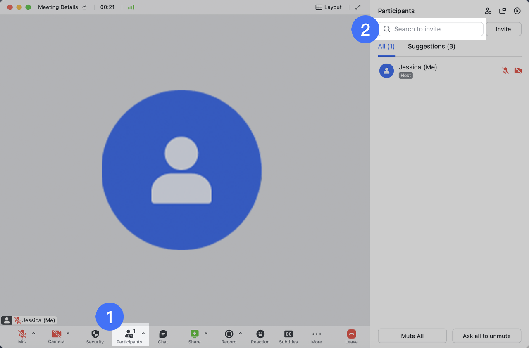
Task: Expand the Share options arrow
Action: point(206,334)
